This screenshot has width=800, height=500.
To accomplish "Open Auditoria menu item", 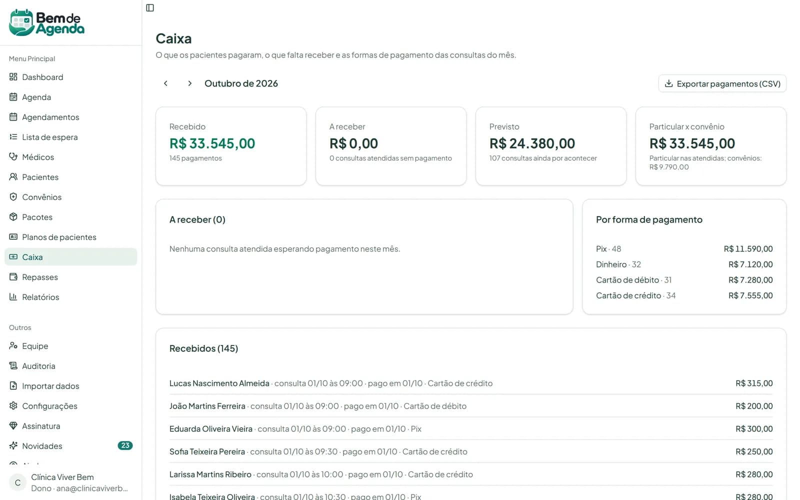I will click(70, 366).
